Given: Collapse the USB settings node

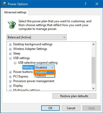Looking at the screenshot, I should coord(10,58).
